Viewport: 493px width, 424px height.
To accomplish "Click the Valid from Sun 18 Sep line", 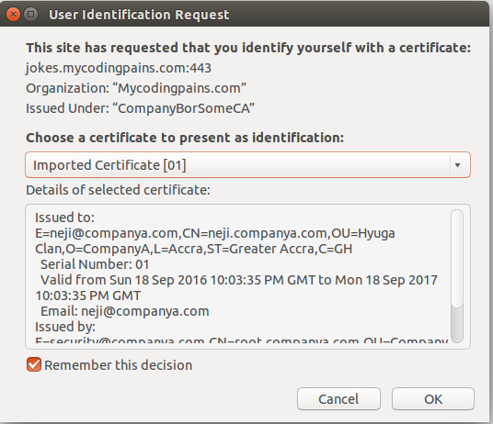I will click(x=239, y=280).
